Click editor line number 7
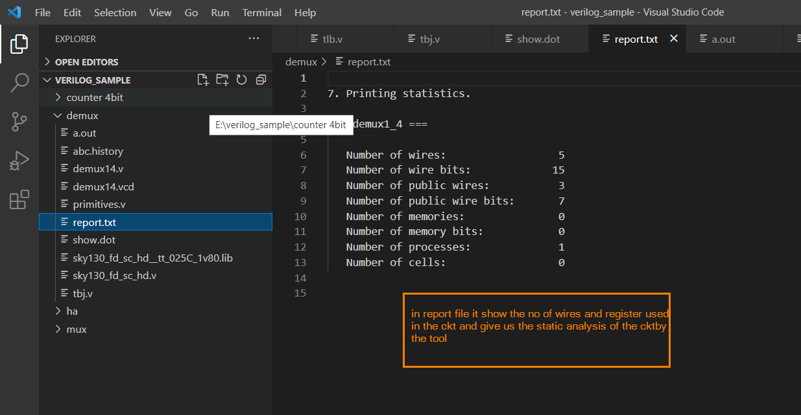 pyautogui.click(x=303, y=170)
